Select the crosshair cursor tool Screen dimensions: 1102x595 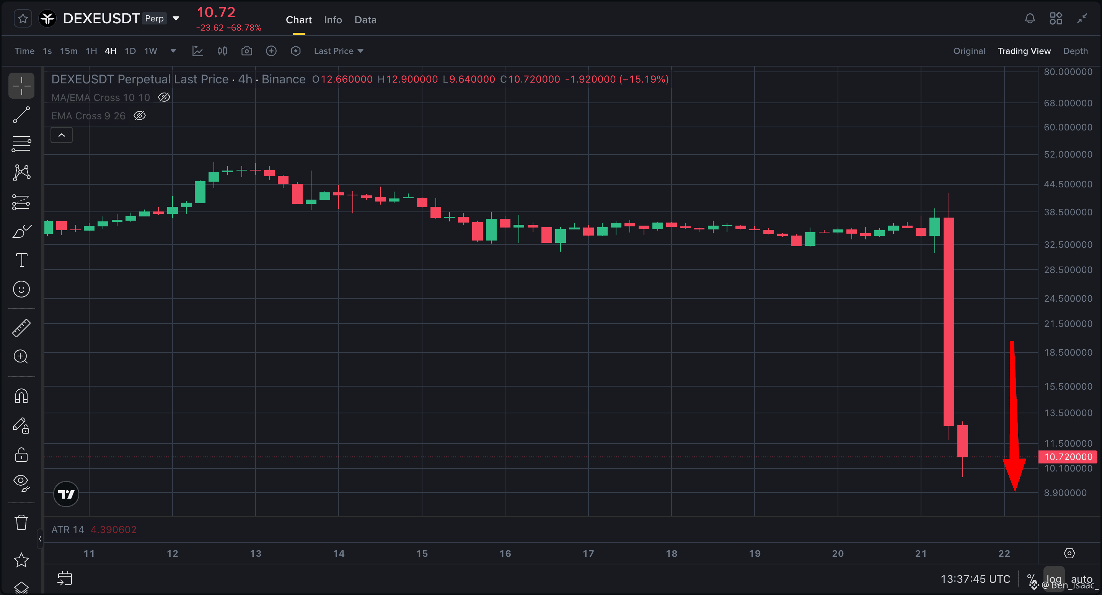pyautogui.click(x=21, y=86)
